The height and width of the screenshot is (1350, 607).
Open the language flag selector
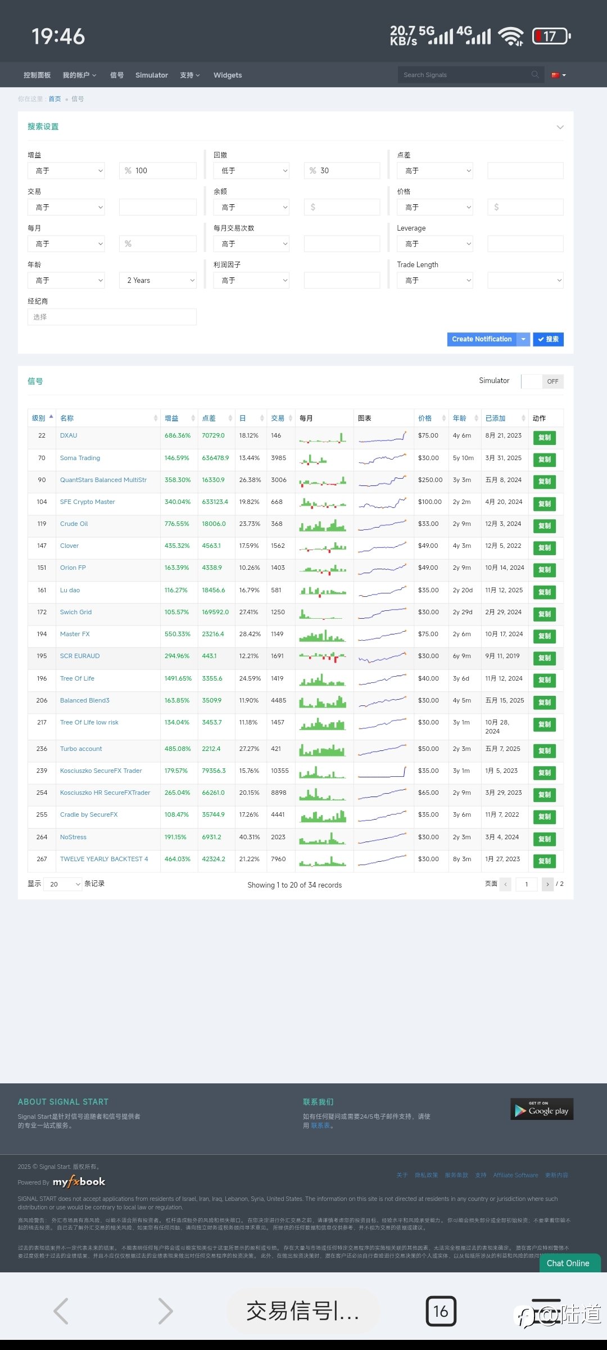click(x=559, y=75)
